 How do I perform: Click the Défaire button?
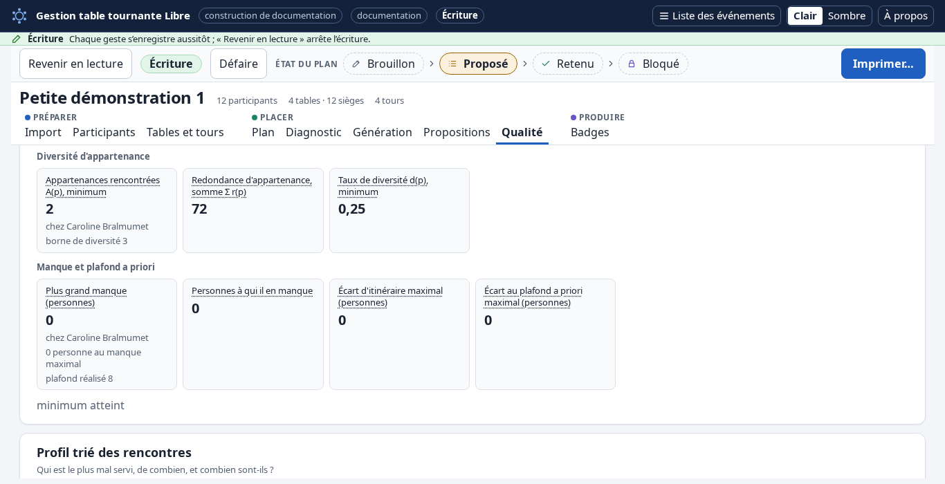pos(239,64)
